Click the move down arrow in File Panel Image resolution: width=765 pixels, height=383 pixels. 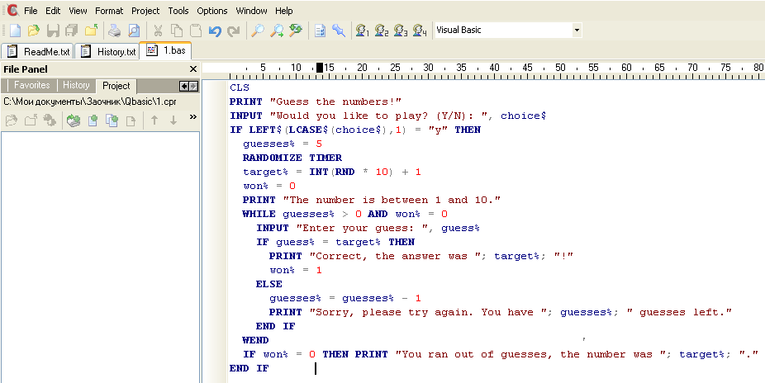point(173,120)
